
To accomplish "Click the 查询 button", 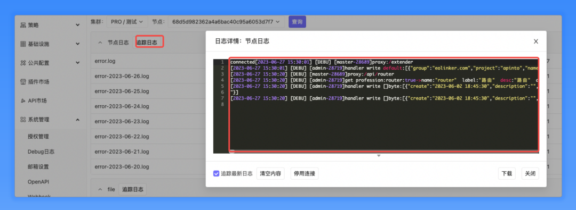I will 297,22.
